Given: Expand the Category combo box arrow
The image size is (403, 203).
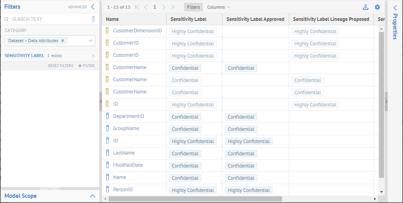Looking at the screenshot, I should (x=91, y=41).
